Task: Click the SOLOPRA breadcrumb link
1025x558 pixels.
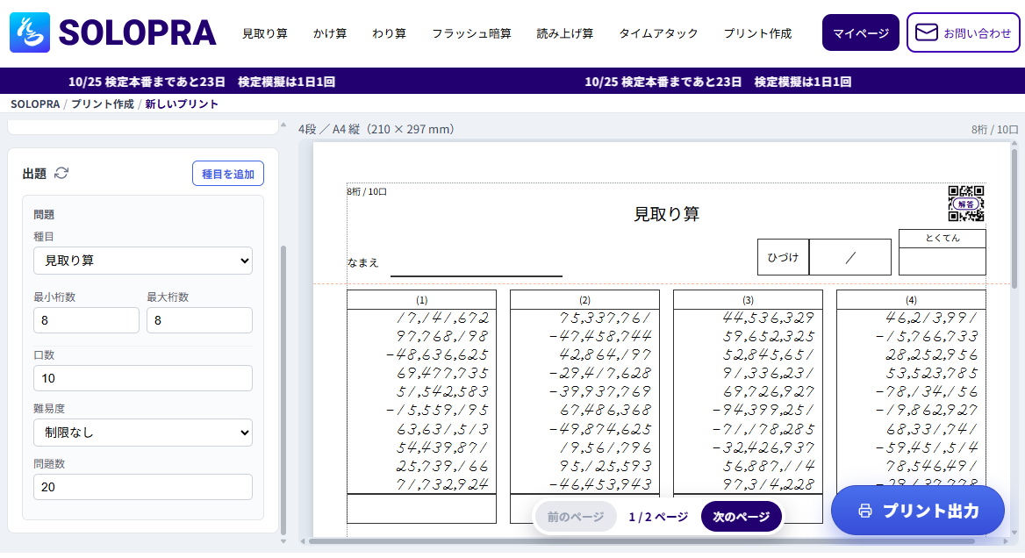Action: coord(34,104)
